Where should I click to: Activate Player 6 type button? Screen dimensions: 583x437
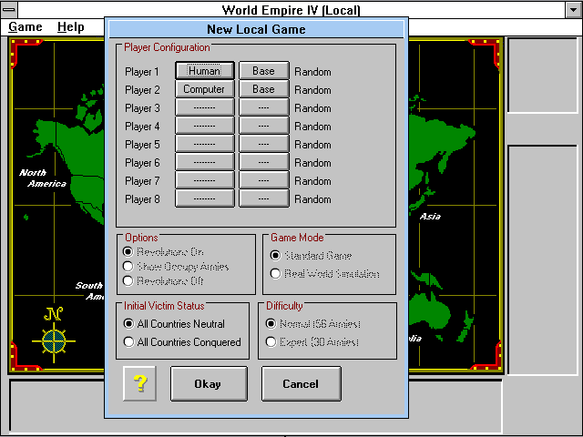pos(205,162)
